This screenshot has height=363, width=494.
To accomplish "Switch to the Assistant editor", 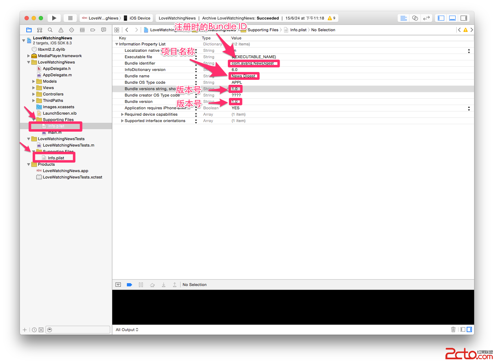I will coord(415,18).
